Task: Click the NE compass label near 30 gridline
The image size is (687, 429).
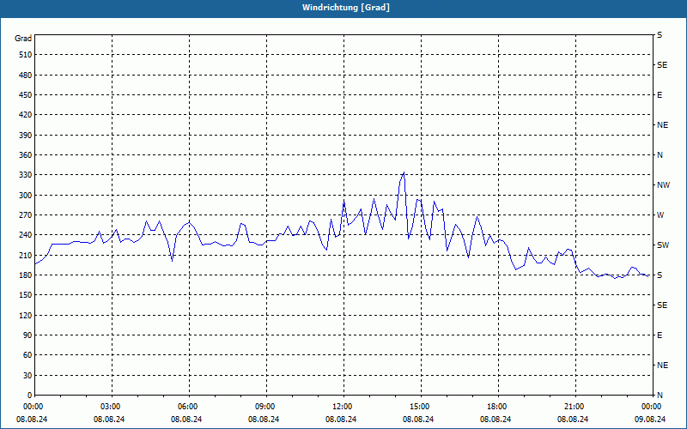Action: (662, 366)
